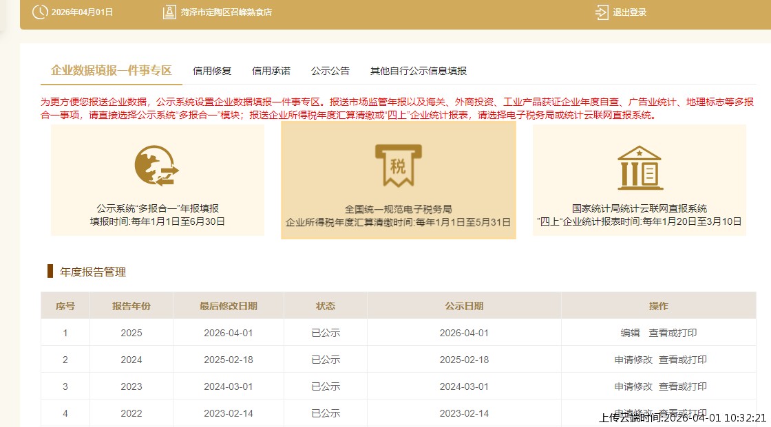The image size is (771, 427).
Task: Go to the 公示公告 tab
Action: pos(330,71)
